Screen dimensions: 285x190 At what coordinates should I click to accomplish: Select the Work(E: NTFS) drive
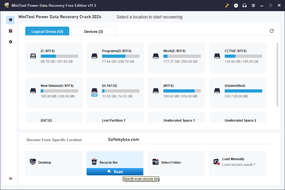[x=176, y=57]
